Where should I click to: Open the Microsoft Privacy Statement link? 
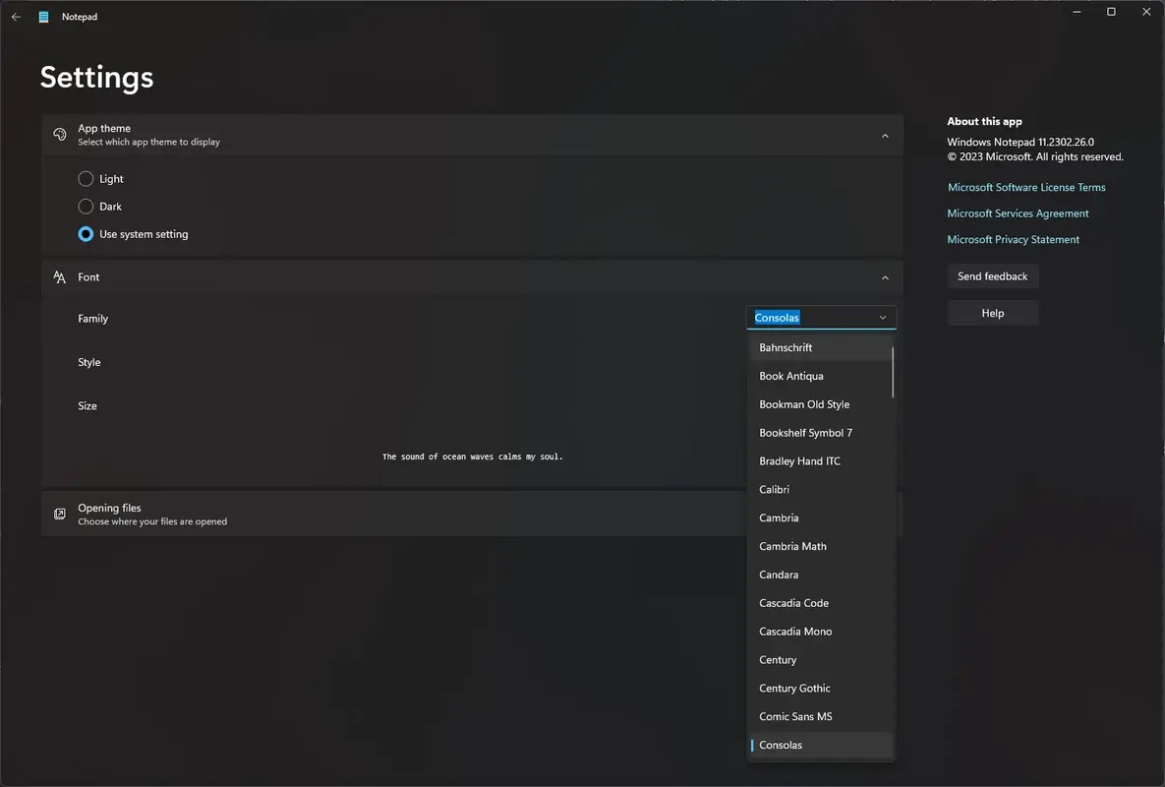(1013, 238)
